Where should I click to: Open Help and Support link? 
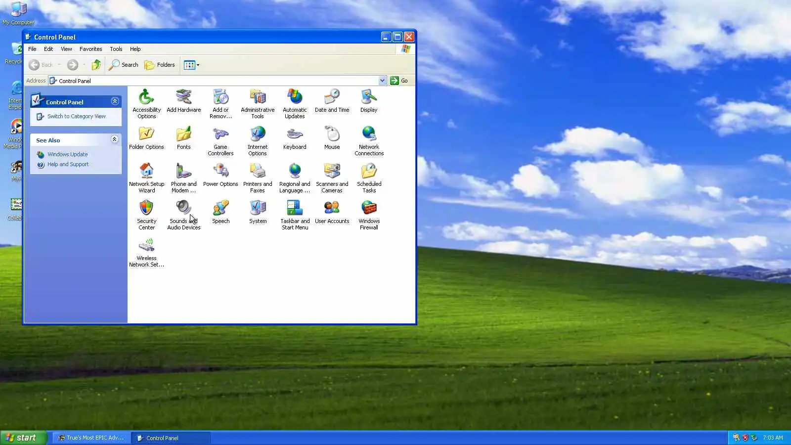pyautogui.click(x=68, y=164)
